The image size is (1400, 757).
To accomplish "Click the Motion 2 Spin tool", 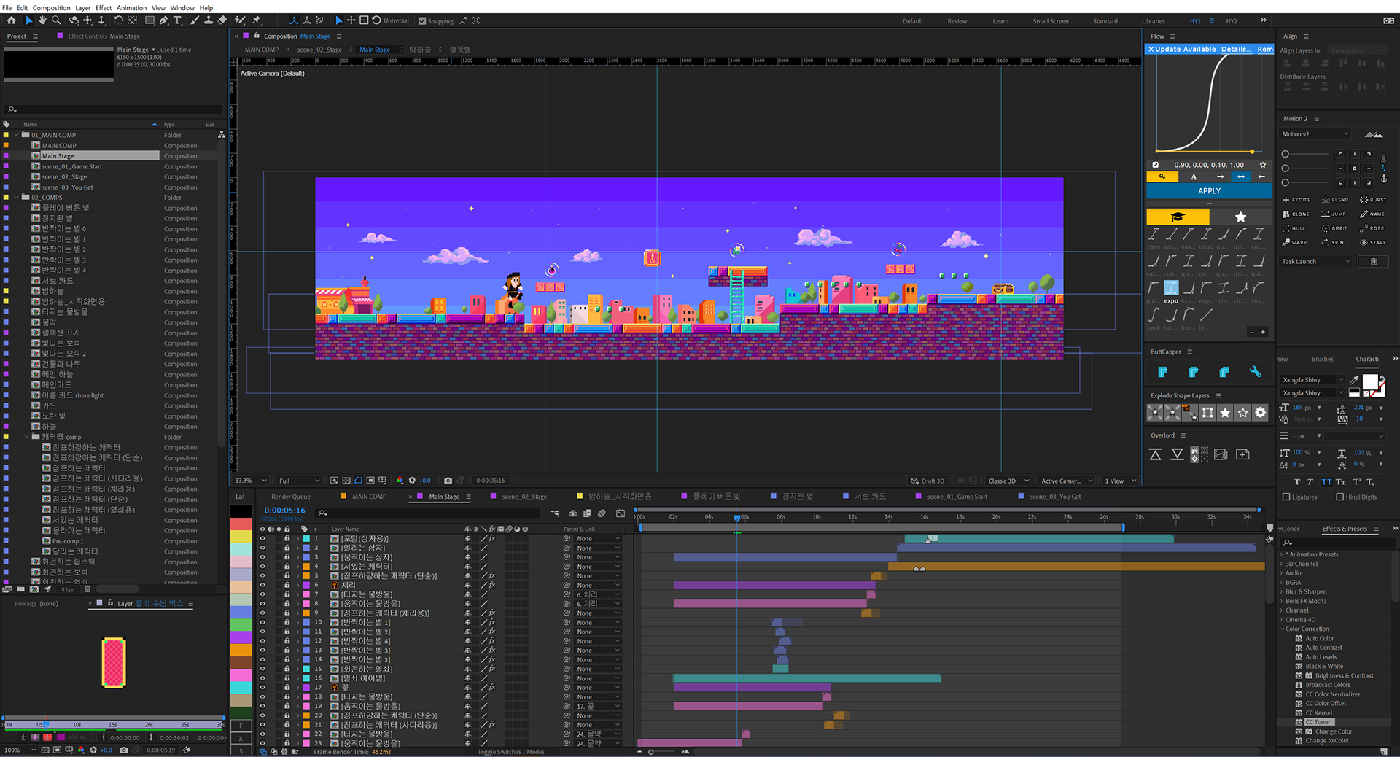I will [x=1333, y=242].
